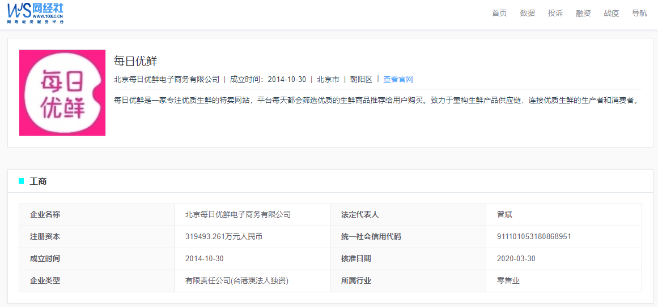The width and height of the screenshot is (658, 307).
Task: Open the 首页 nav item
Action: click(499, 13)
